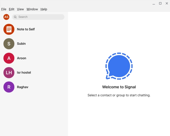Image resolution: width=170 pixels, height=136 pixels.
Task: Open the Help menu
Action: [44, 9]
